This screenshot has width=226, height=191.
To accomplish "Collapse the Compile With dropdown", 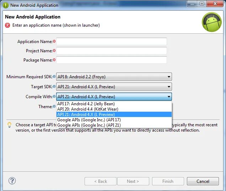I will pyautogui.click(x=114, y=97).
